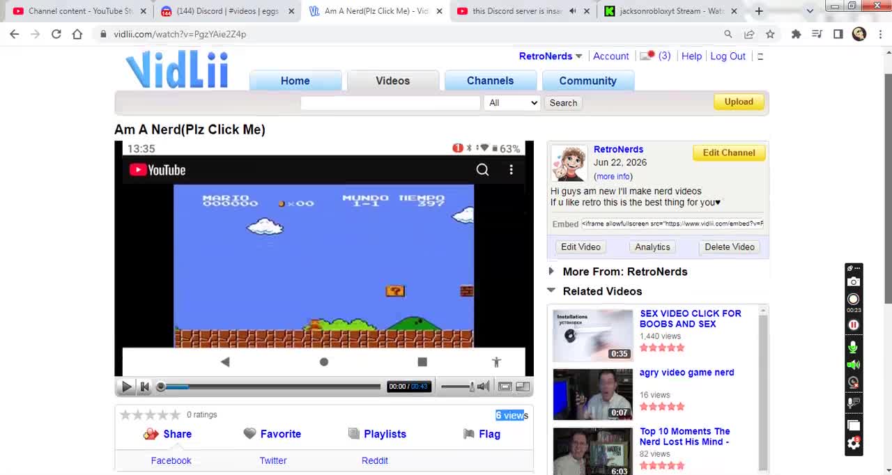The image size is (892, 475).
Task: Open the Channels tab
Action: tap(491, 81)
